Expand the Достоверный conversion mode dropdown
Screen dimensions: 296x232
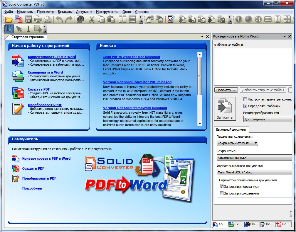268,119
